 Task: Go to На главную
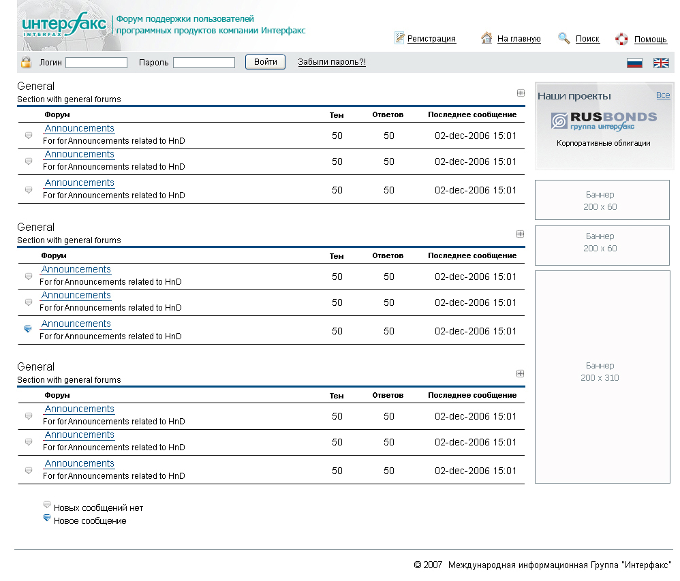click(x=519, y=39)
